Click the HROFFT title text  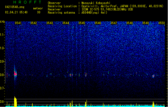(x=28, y=2)
